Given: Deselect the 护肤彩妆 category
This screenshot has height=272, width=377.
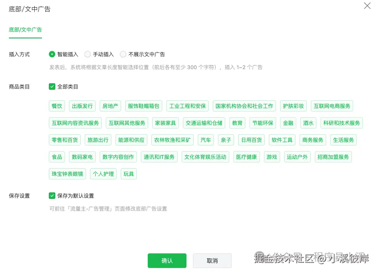Looking at the screenshot, I should [x=293, y=106].
